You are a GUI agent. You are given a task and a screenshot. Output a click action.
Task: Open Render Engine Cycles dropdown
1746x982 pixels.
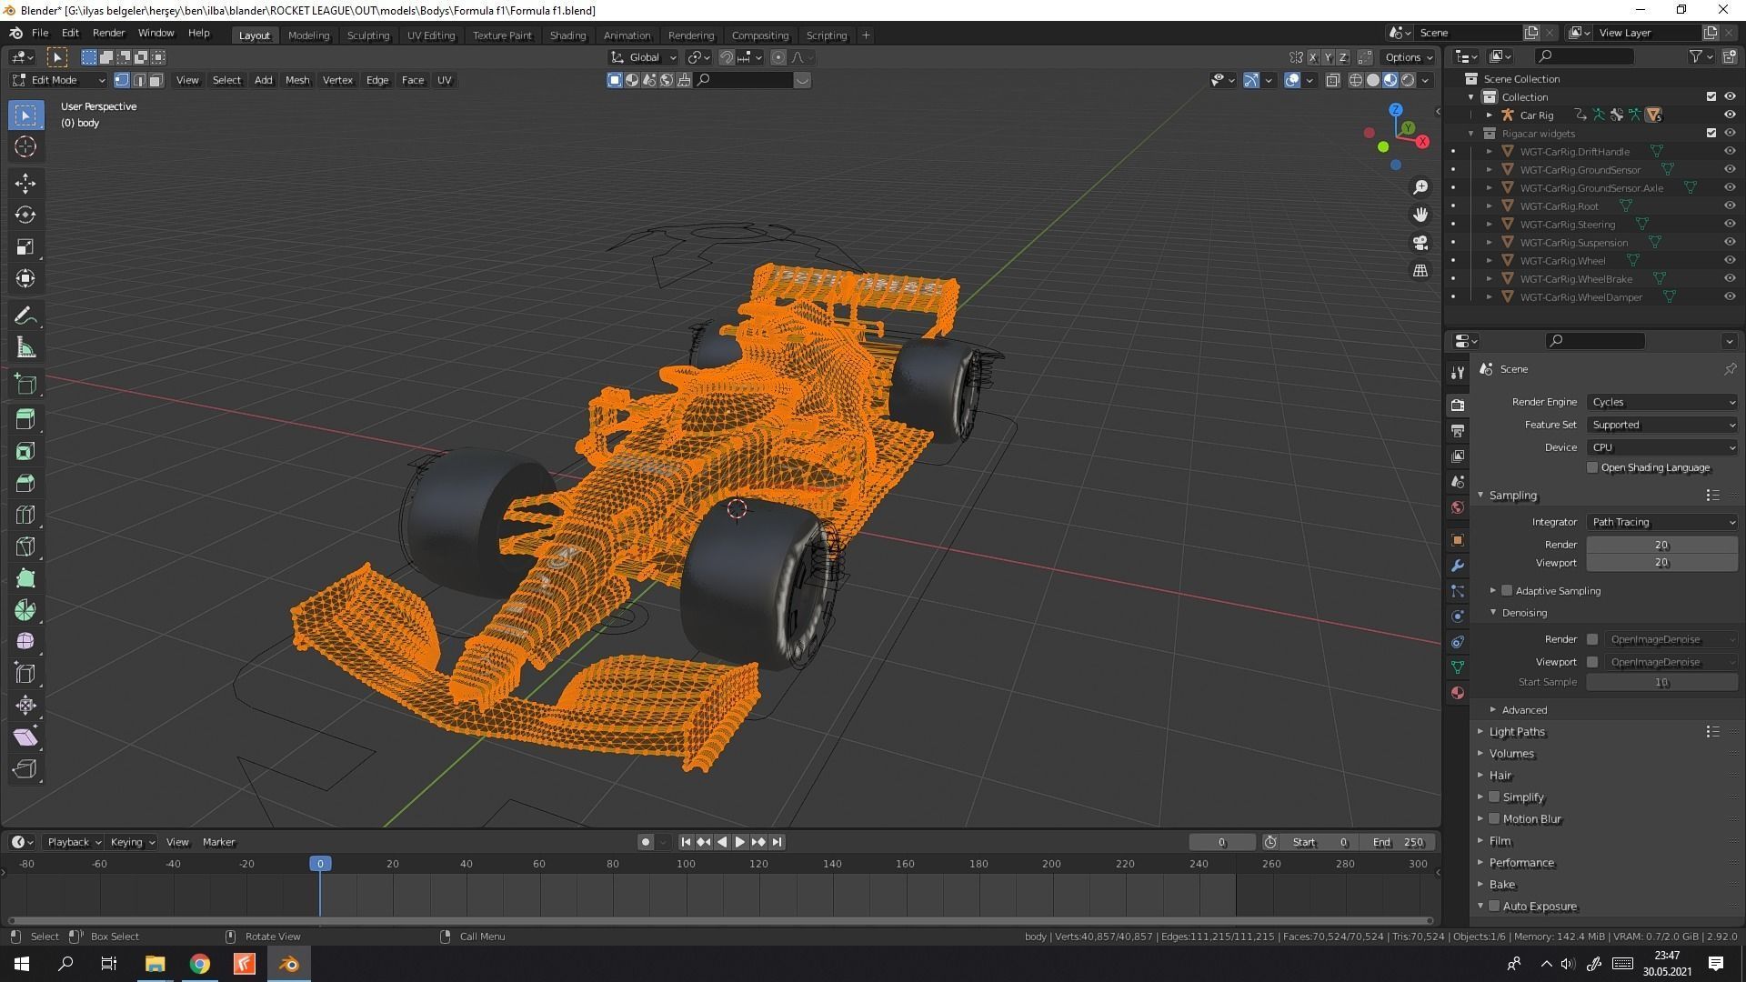coord(1661,402)
